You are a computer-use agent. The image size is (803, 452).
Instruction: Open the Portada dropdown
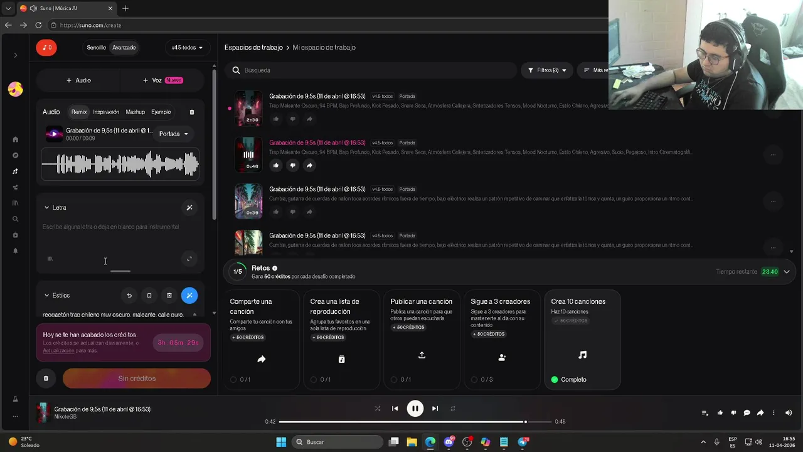click(174, 134)
